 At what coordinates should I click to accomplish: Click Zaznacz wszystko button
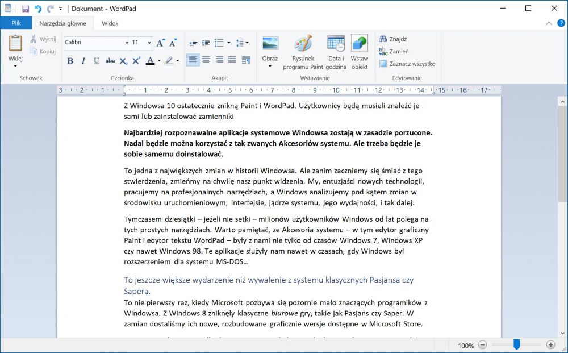click(x=407, y=64)
